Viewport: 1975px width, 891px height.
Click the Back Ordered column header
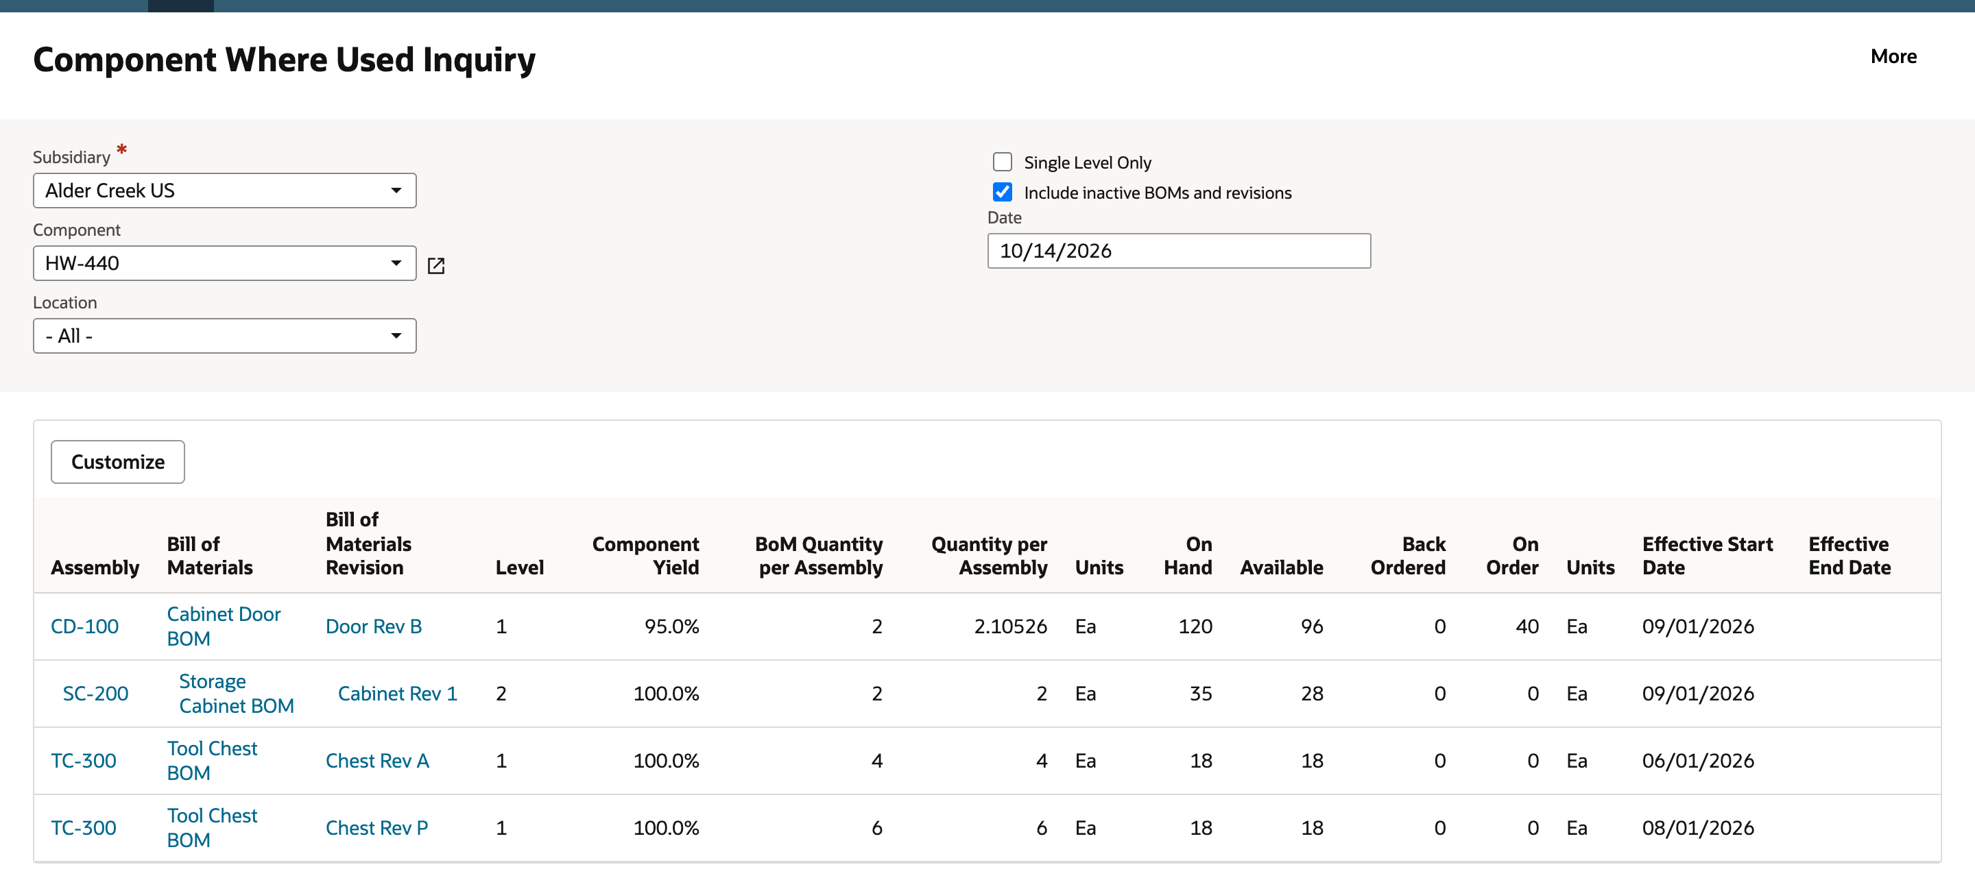1408,557
